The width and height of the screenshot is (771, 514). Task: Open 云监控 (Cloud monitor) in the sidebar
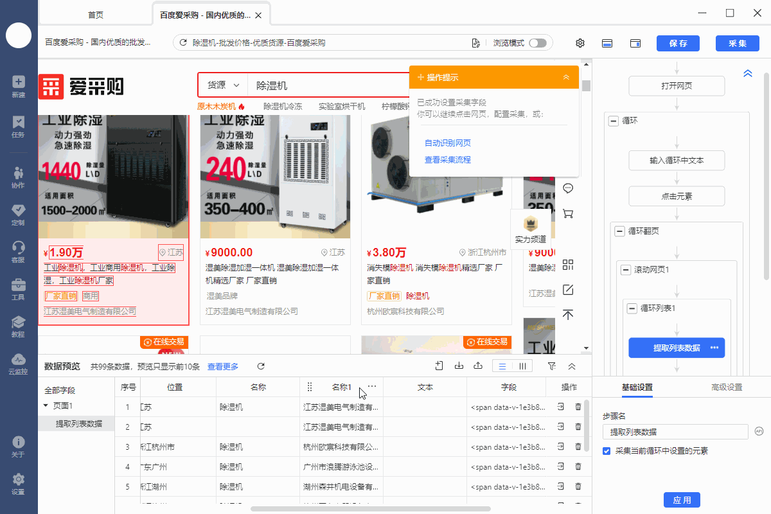point(18,364)
